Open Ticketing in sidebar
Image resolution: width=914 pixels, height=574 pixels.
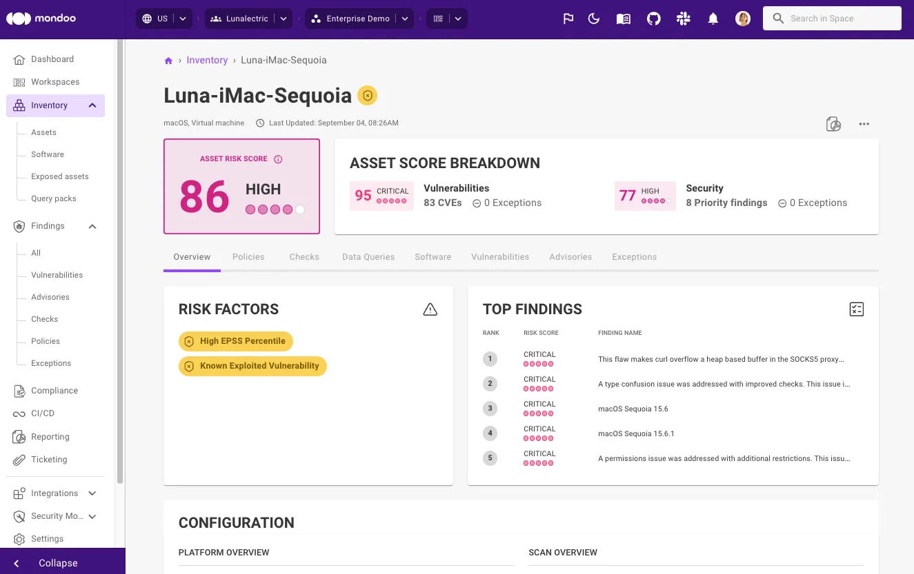pos(49,460)
